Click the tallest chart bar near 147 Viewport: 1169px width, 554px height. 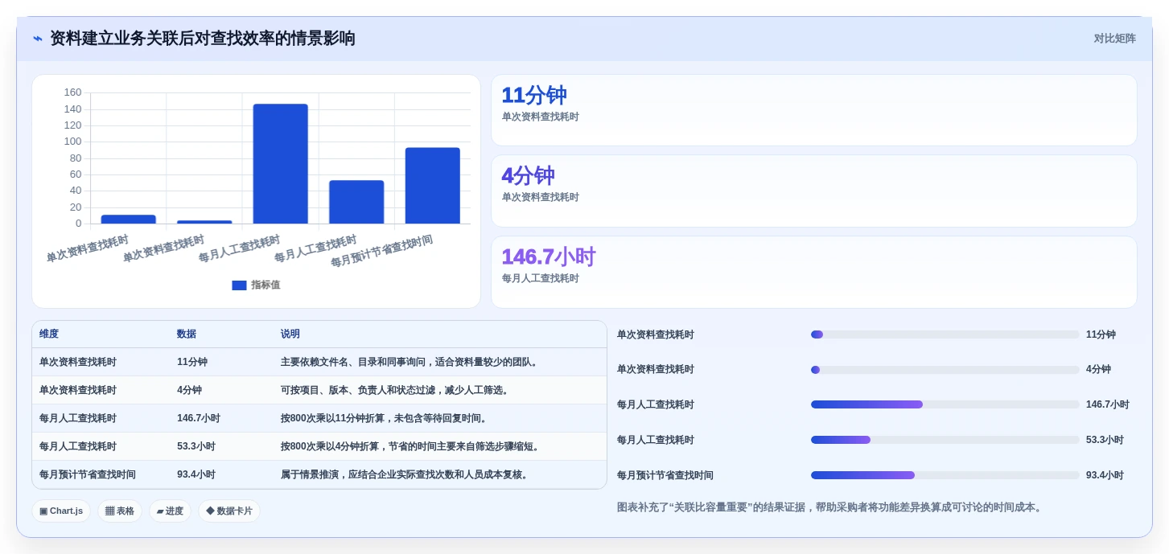(280, 163)
